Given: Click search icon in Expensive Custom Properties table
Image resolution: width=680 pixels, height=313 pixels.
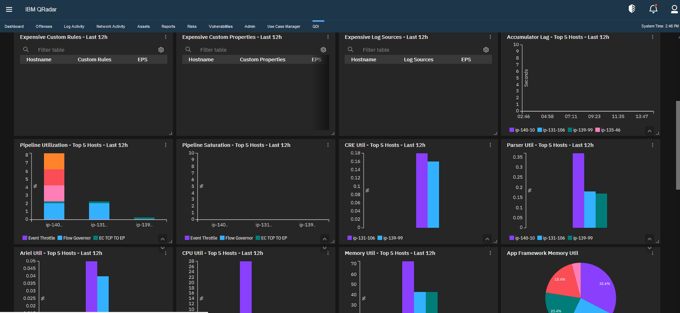Looking at the screenshot, I should click(x=188, y=50).
